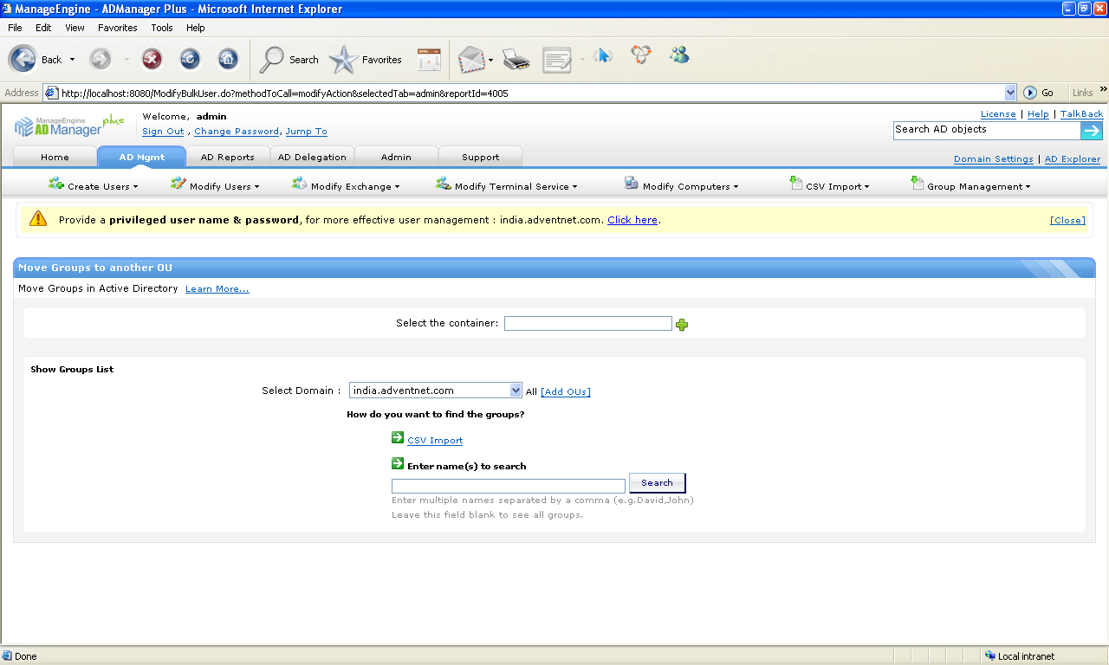The width and height of the screenshot is (1109, 665).
Task: Click the Mail envelope toolbar icon
Action: [470, 60]
